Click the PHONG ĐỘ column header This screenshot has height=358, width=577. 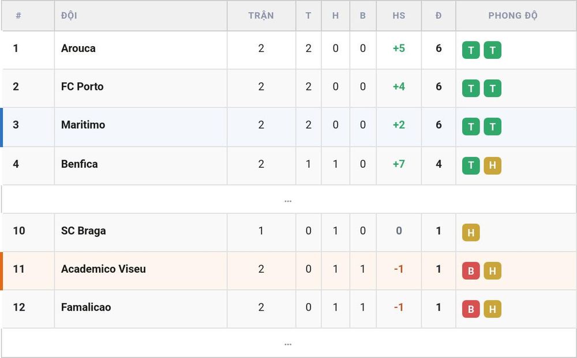click(x=512, y=16)
